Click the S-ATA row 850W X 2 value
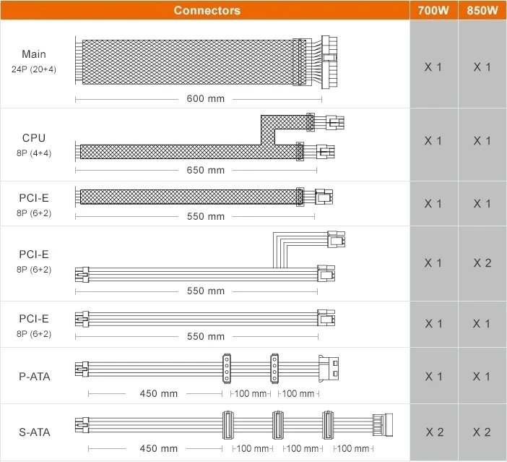 [x=482, y=432]
